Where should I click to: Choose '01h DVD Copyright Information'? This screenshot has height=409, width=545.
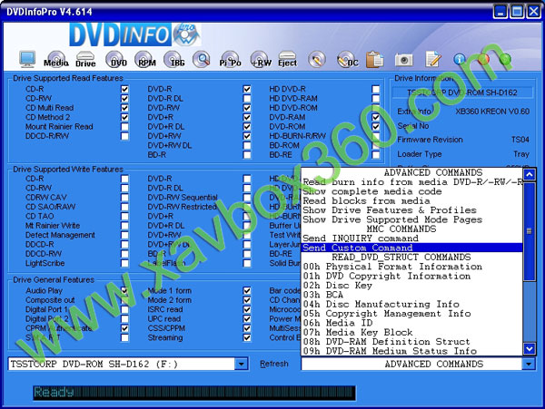(411, 276)
